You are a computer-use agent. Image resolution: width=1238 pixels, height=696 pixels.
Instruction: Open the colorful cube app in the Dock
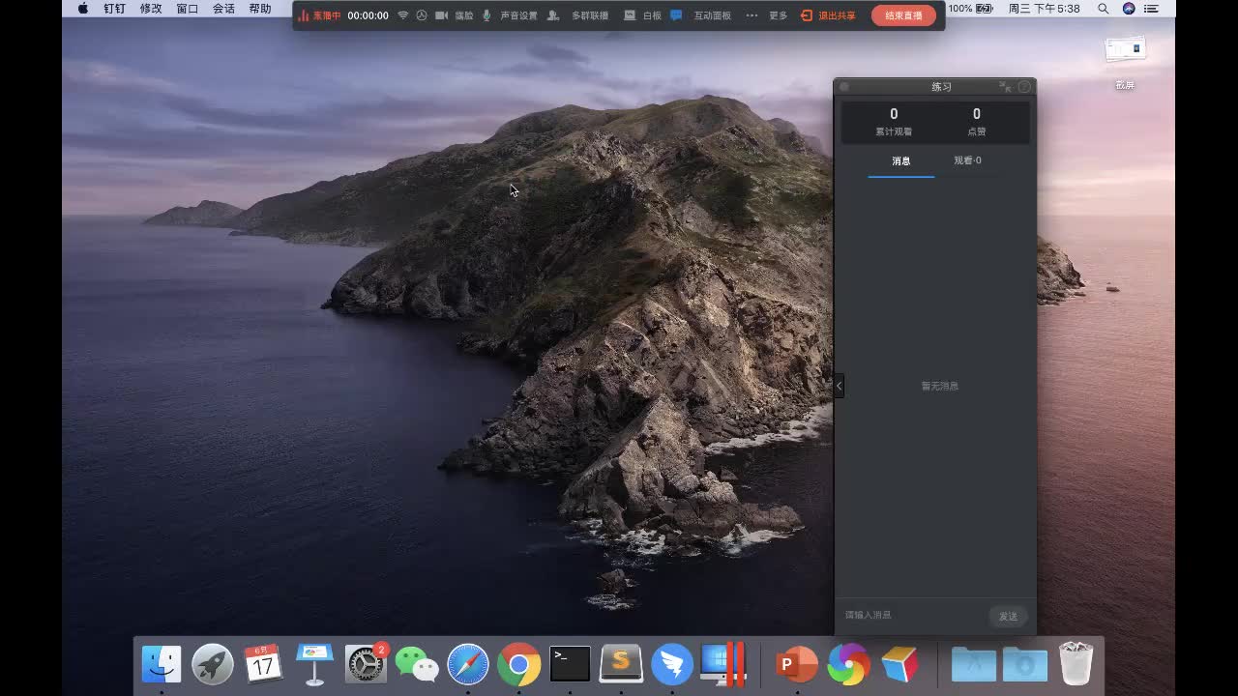tap(899, 664)
